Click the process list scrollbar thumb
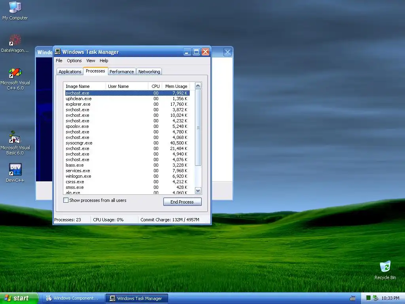This screenshot has height=304, width=405. [x=198, y=127]
